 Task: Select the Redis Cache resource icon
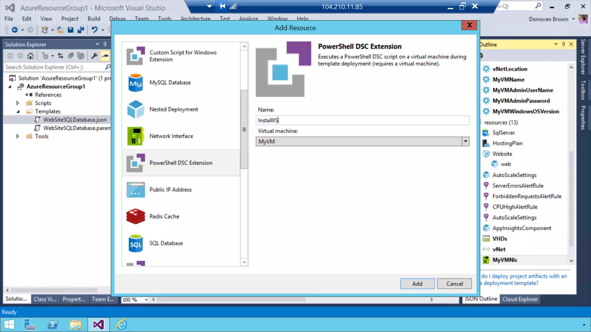click(135, 216)
